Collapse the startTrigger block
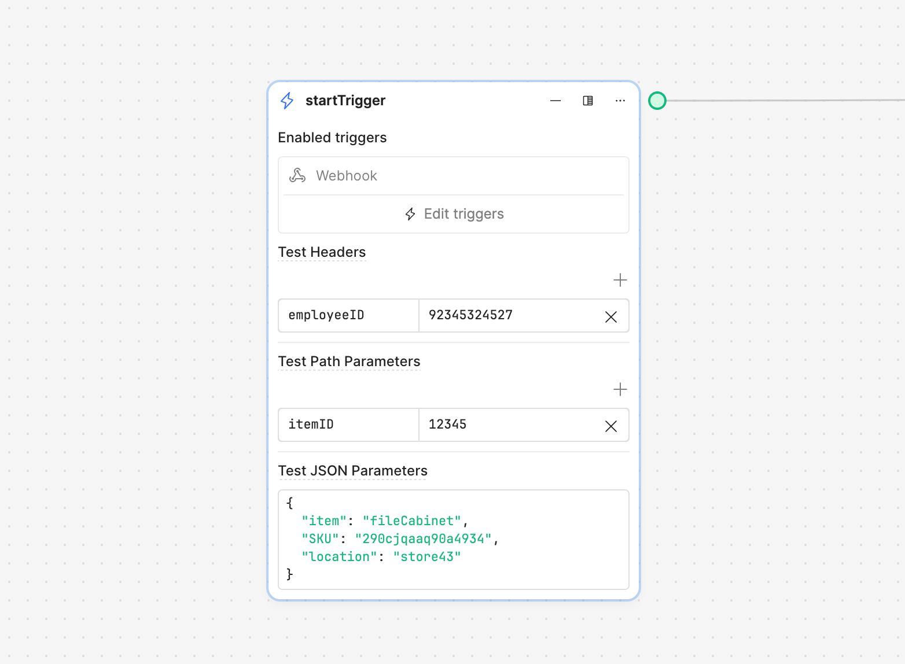 [x=555, y=101]
